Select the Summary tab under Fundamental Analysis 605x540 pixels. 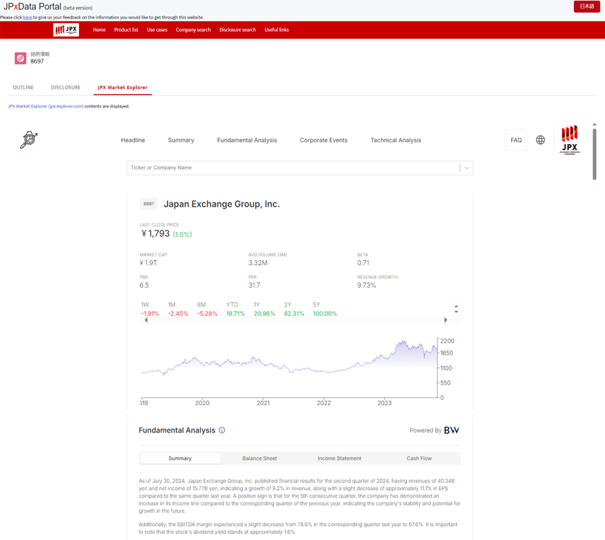pos(180,458)
